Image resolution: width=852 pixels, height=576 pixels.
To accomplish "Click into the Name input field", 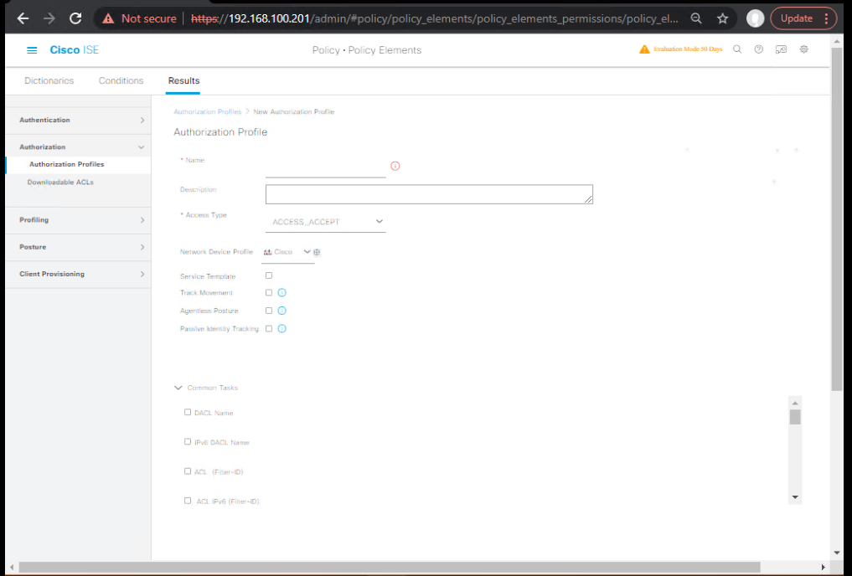I will pyautogui.click(x=326, y=168).
